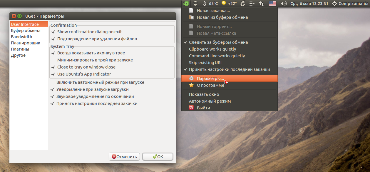Toggle Use Ubuntu's App Indicator

pos(81,74)
